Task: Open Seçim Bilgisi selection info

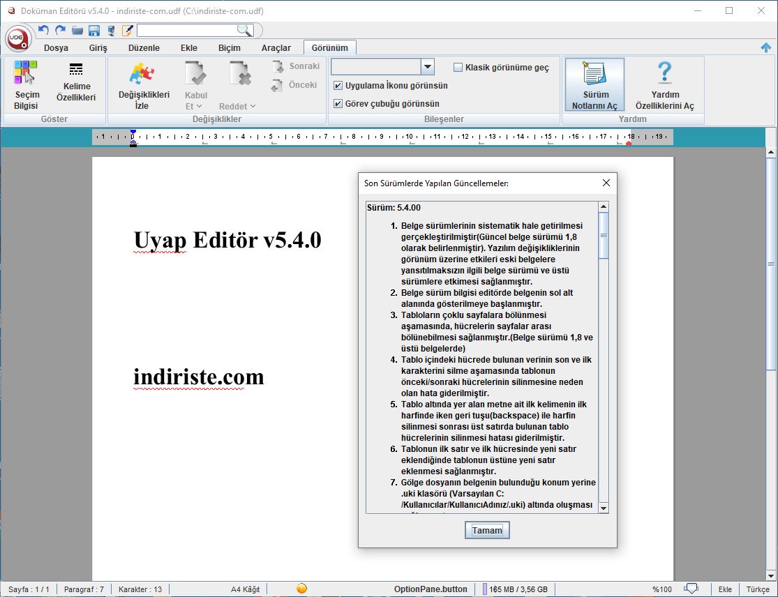Action: (x=26, y=85)
